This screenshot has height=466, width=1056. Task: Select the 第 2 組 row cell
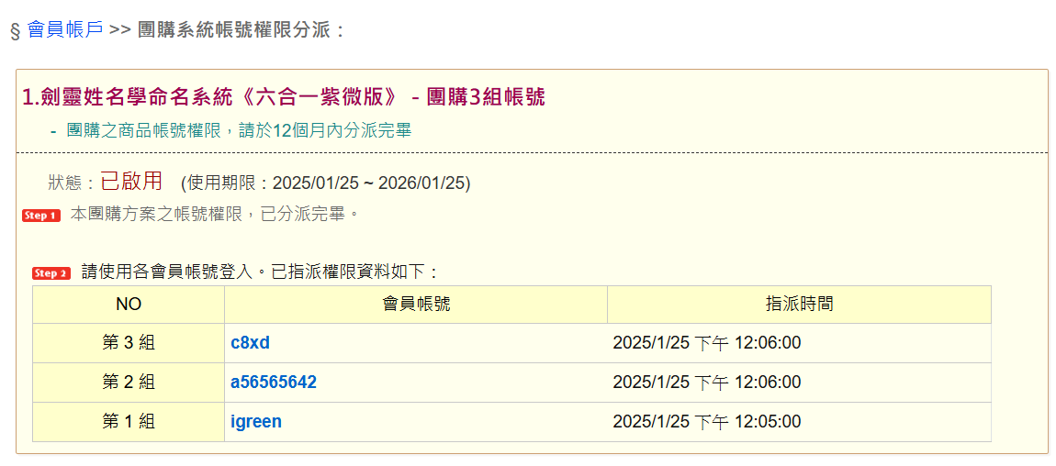[x=129, y=383]
